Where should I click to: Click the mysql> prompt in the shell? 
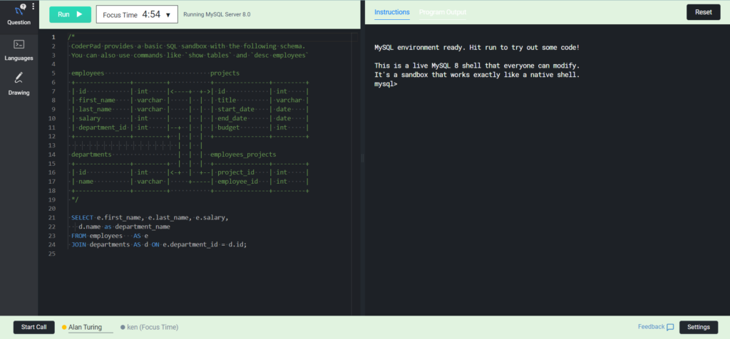tap(386, 84)
